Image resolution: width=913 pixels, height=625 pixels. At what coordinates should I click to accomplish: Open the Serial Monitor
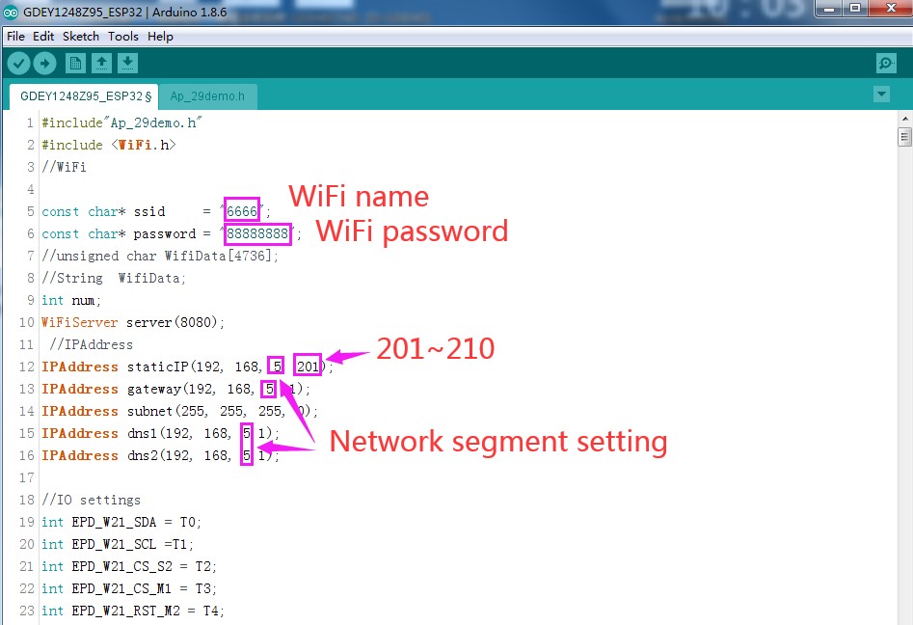pos(886,63)
